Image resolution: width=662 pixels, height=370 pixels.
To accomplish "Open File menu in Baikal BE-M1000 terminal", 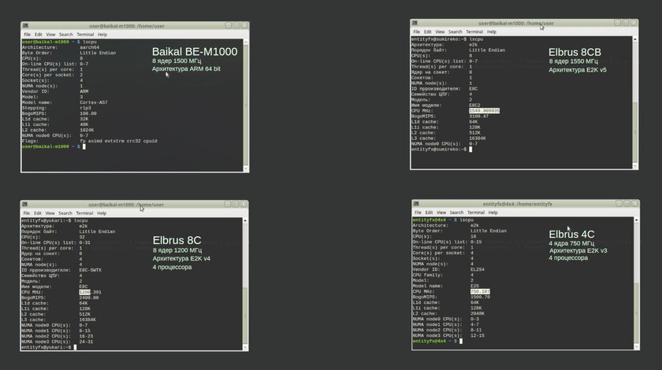I will point(27,35).
